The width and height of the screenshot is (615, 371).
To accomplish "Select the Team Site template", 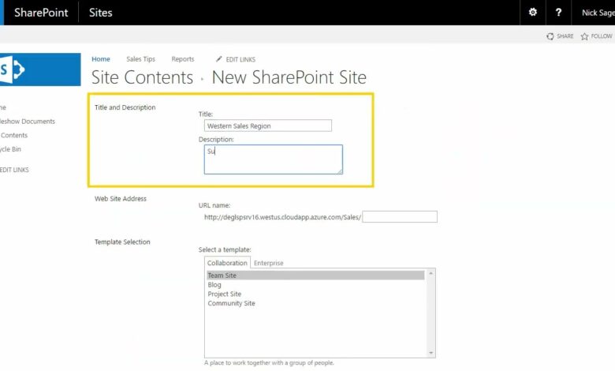I will tap(315, 275).
